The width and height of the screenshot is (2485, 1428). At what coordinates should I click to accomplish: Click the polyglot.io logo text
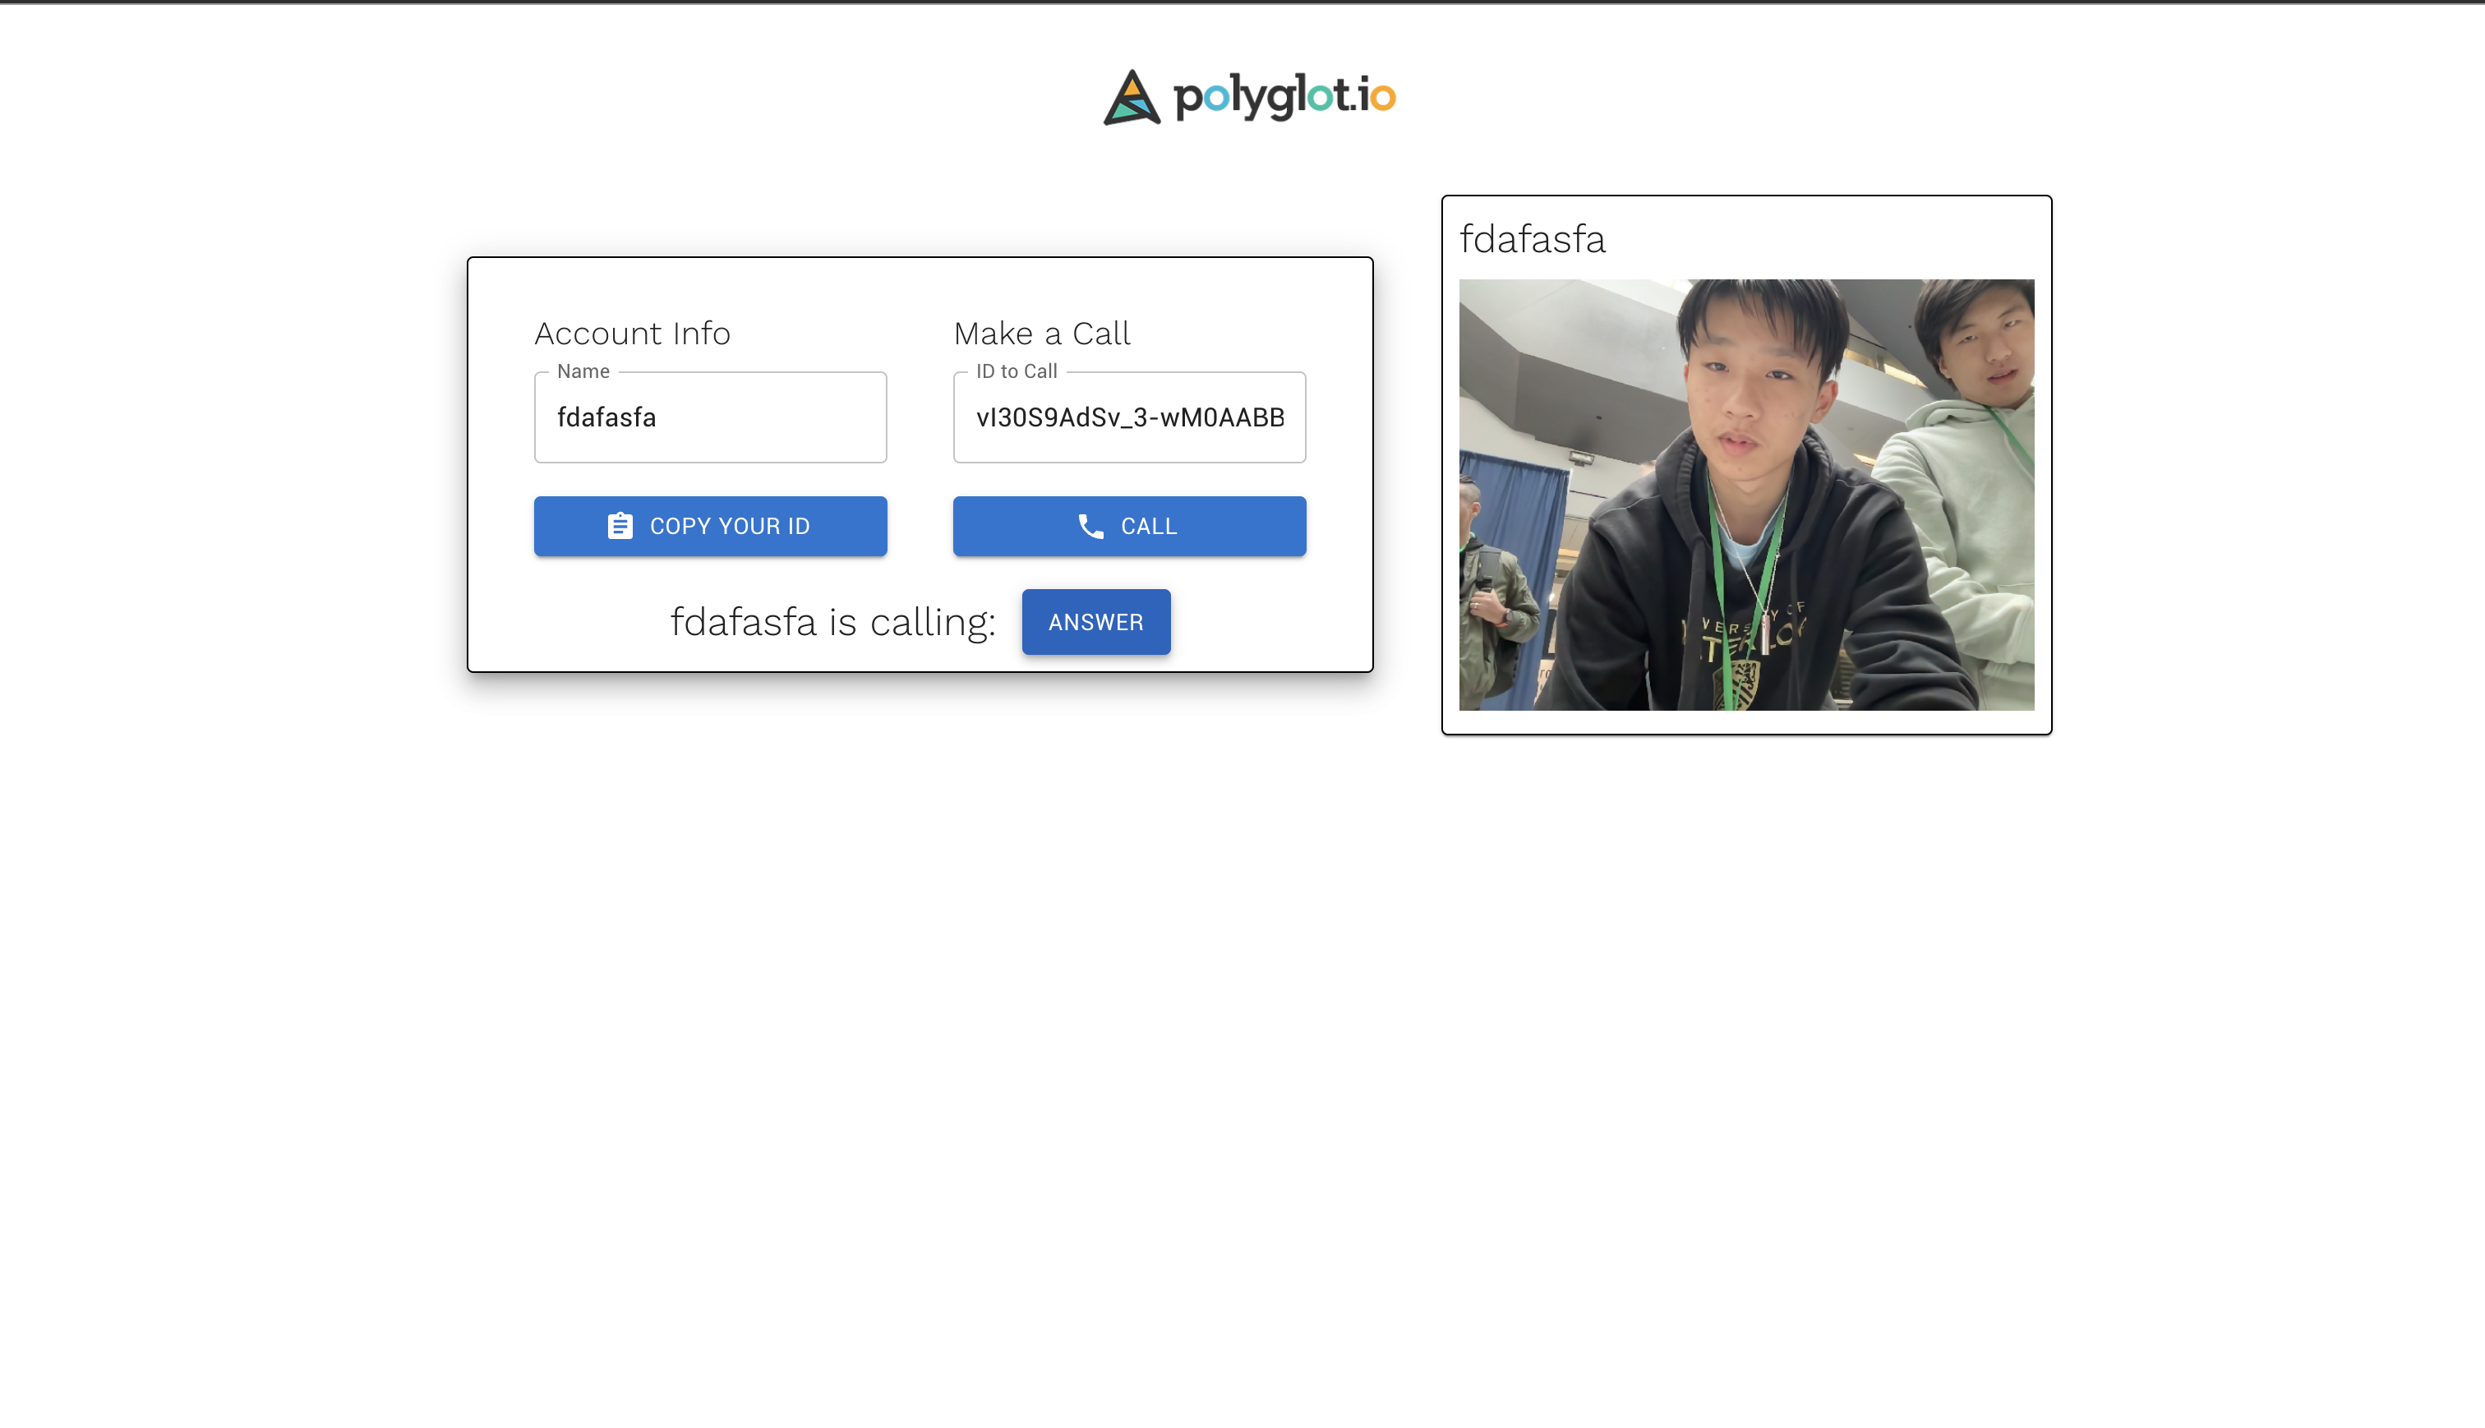1284,96
